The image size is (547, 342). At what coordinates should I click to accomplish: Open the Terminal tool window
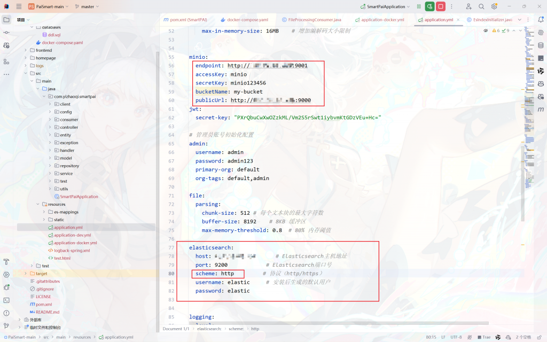click(6, 300)
